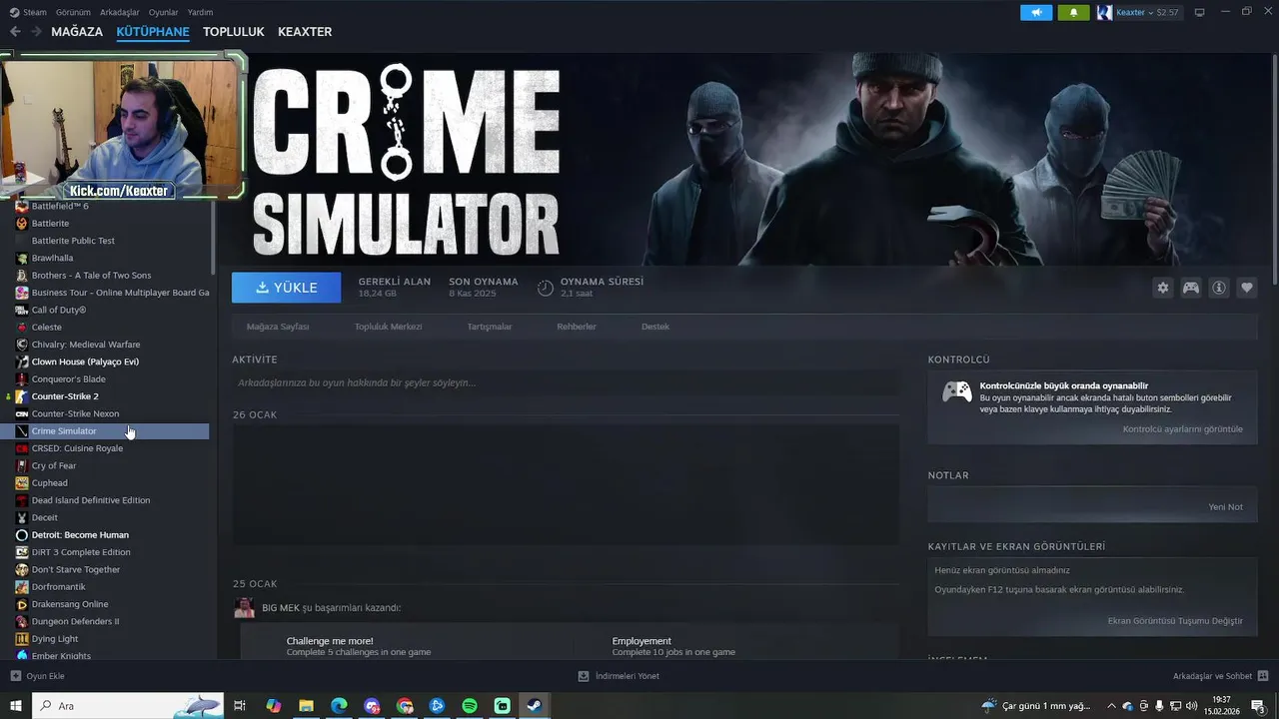Open İndirmeleri Yönet downloads manager
Viewport: 1279px width, 719px height.
point(619,676)
